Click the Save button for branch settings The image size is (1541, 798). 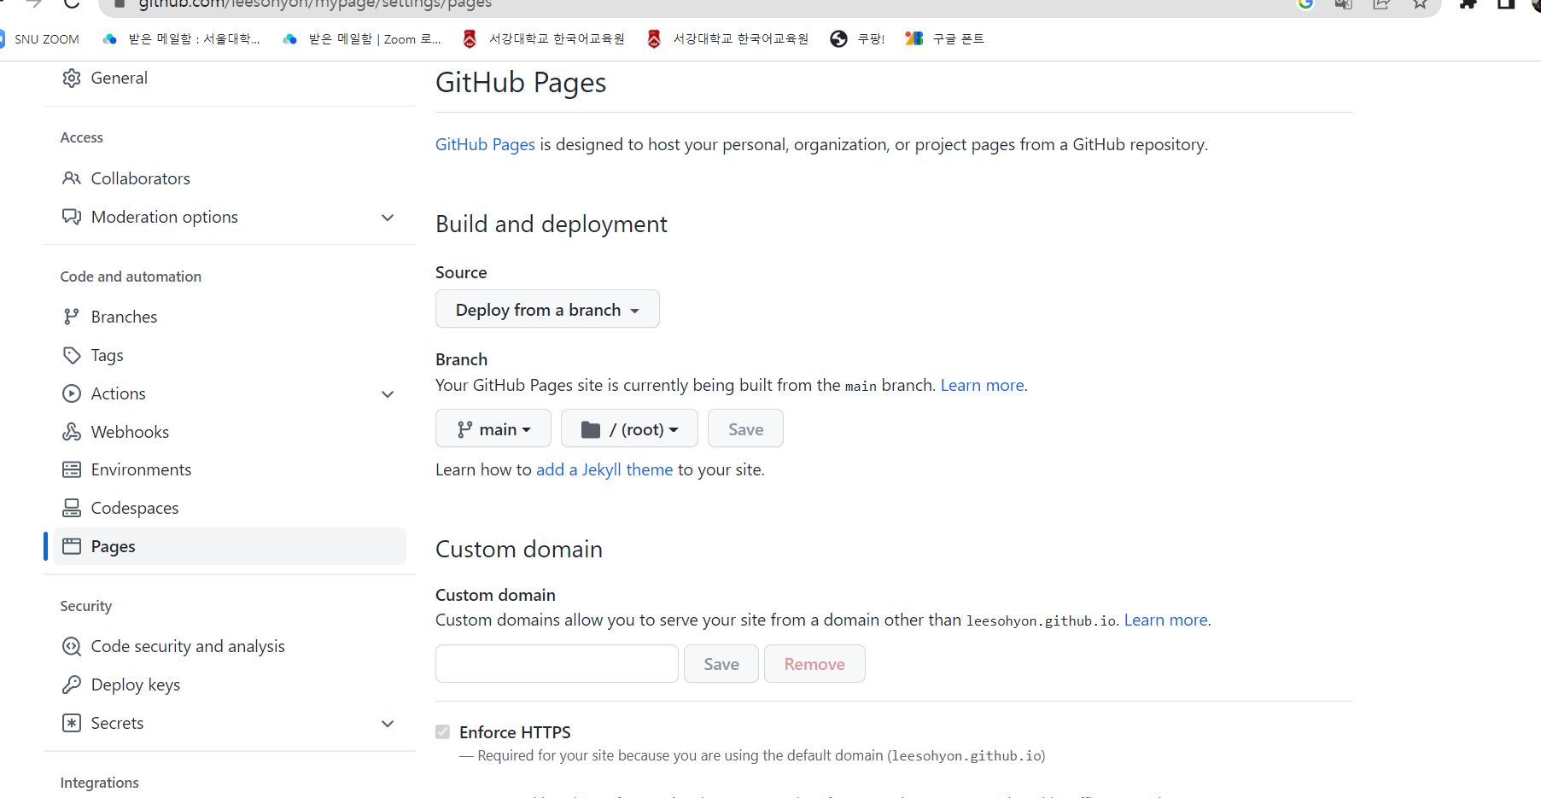click(745, 428)
